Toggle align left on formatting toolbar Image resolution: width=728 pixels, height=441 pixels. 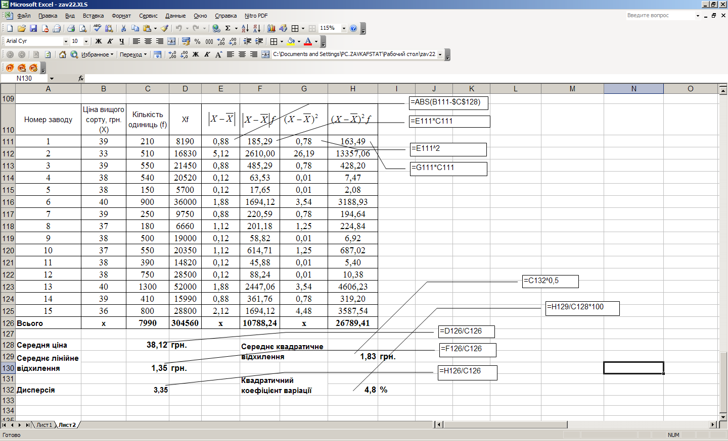[136, 41]
